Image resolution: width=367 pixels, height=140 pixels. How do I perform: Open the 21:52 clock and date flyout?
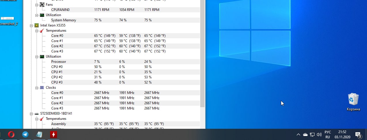click(342, 134)
